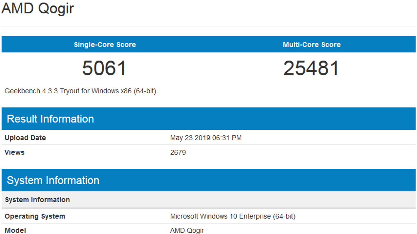Click the view count 2679
Viewport: 417px width, 234px height.
tap(178, 152)
